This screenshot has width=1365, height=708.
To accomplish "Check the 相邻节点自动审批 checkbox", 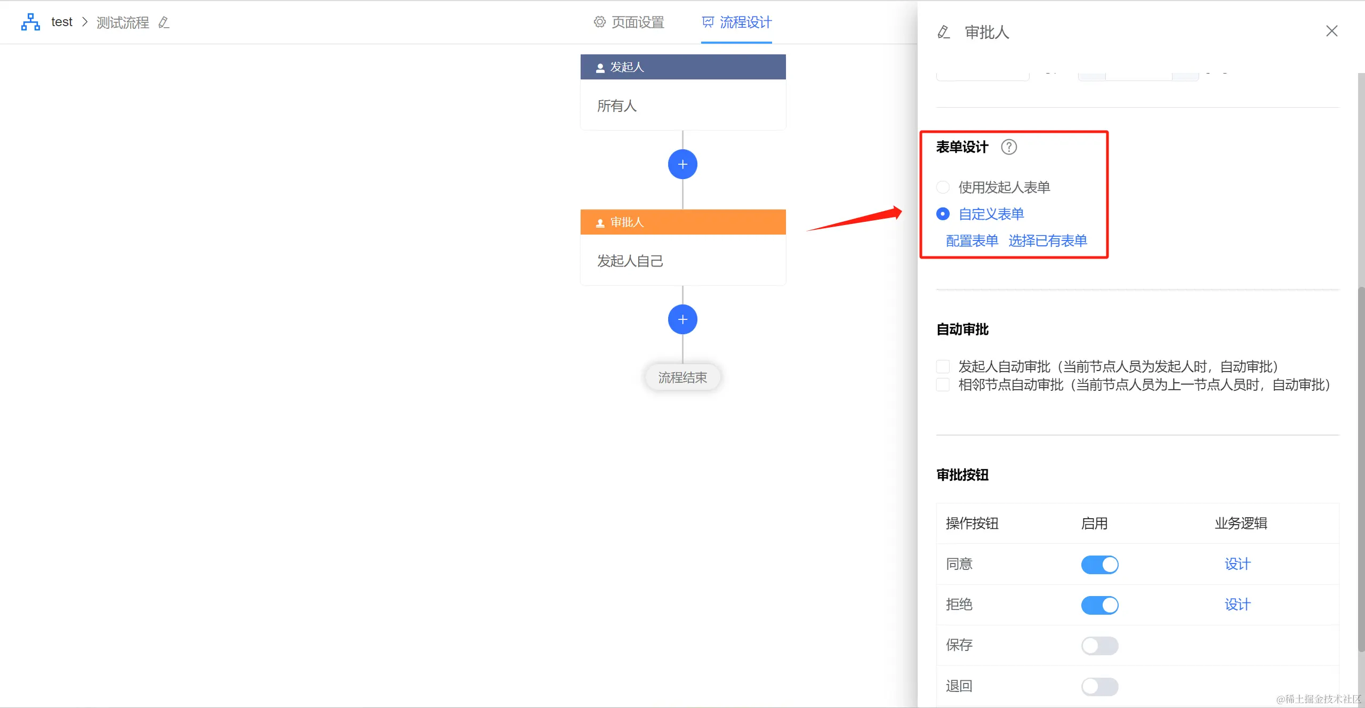I will pyautogui.click(x=943, y=384).
